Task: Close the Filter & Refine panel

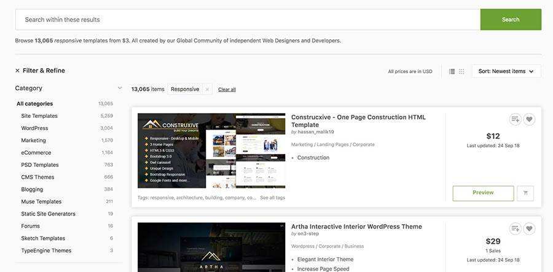Action: point(18,71)
